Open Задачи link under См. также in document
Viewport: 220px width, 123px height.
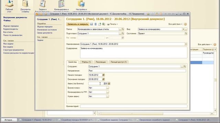[x=40, y=40]
